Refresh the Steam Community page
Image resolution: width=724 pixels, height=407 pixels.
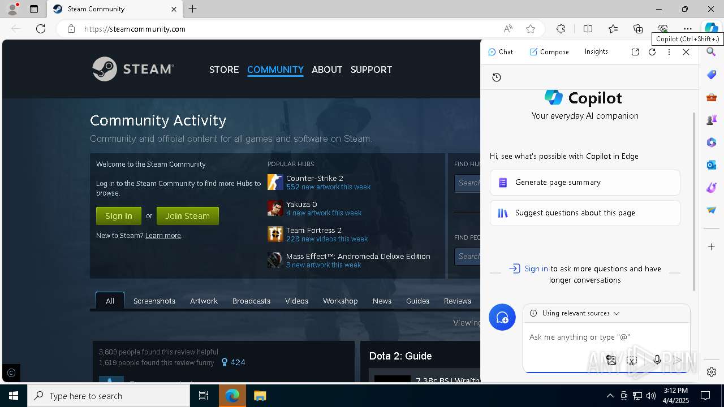click(41, 29)
